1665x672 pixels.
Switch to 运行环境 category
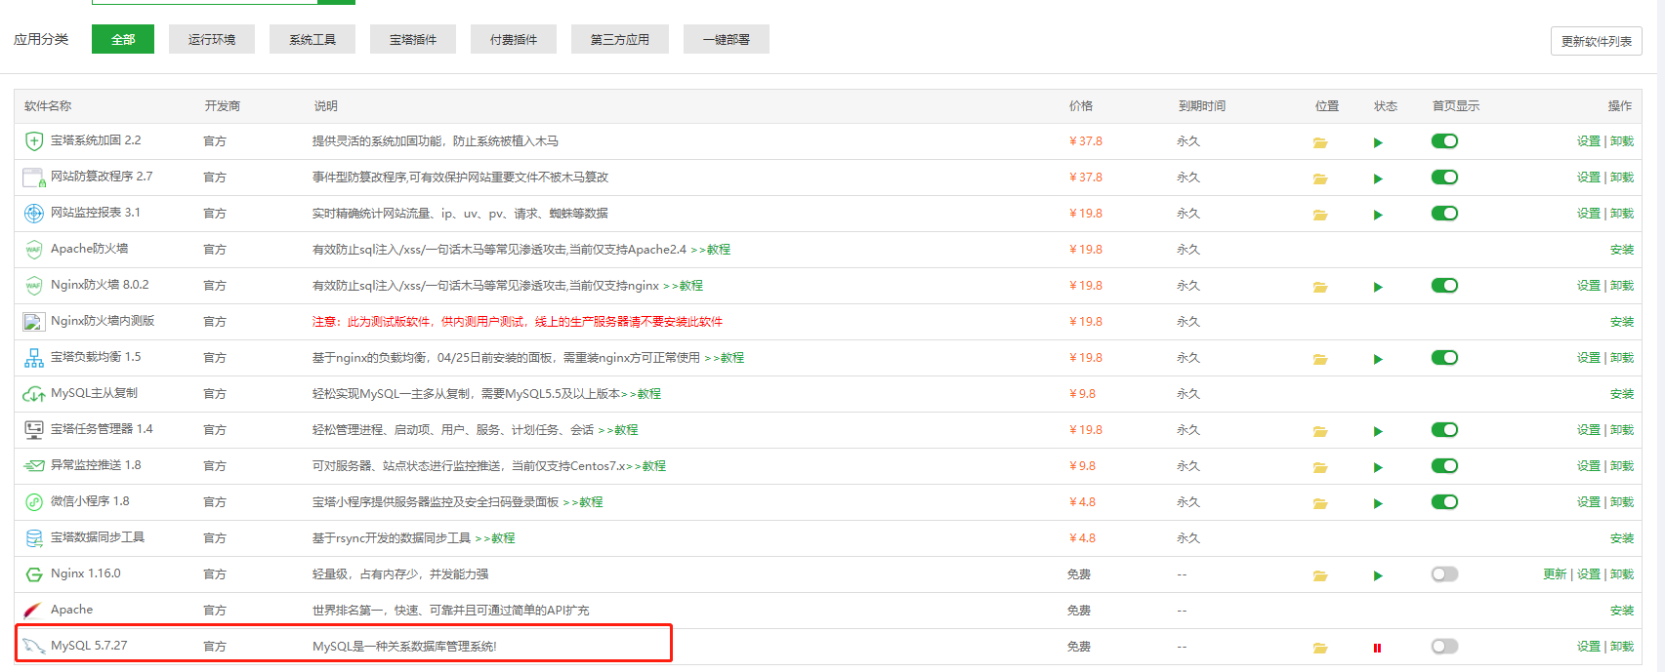(x=212, y=39)
